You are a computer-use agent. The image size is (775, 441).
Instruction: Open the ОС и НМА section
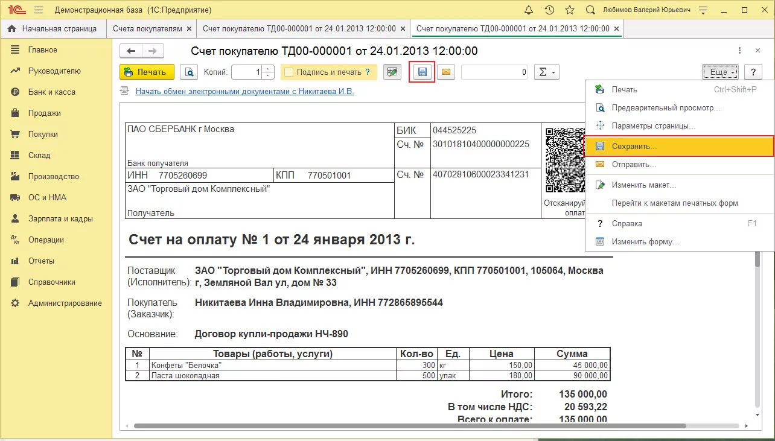point(56,197)
